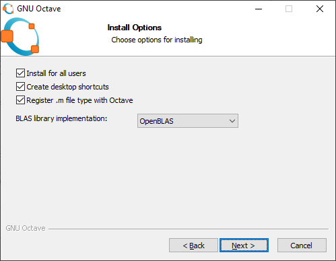The image size is (336, 261).
Task: Disable Register .m file type checkbox
Action: 20,100
